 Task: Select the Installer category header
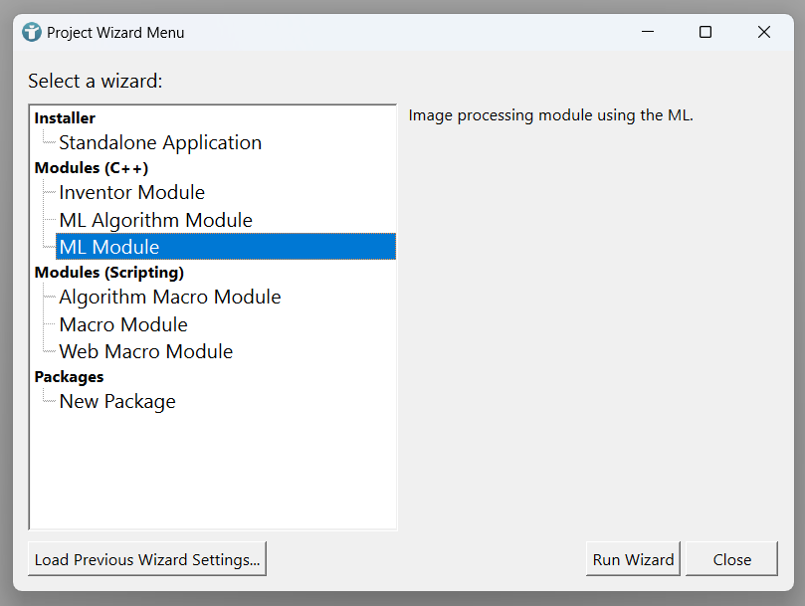pyautogui.click(x=65, y=118)
